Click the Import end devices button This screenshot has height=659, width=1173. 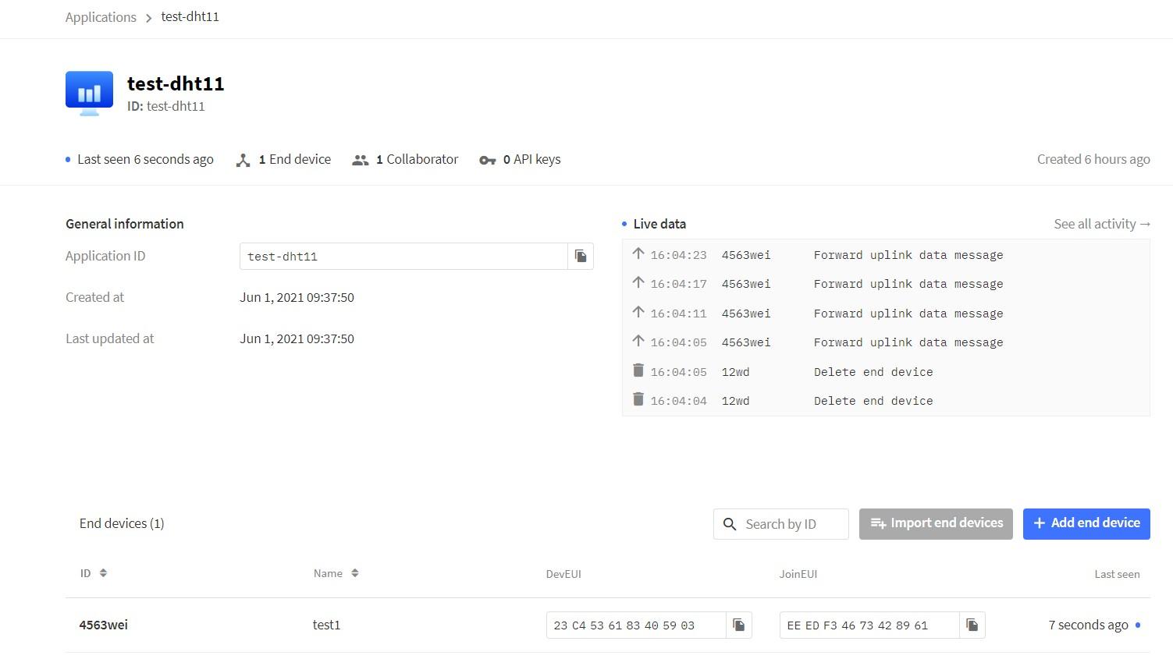936,523
